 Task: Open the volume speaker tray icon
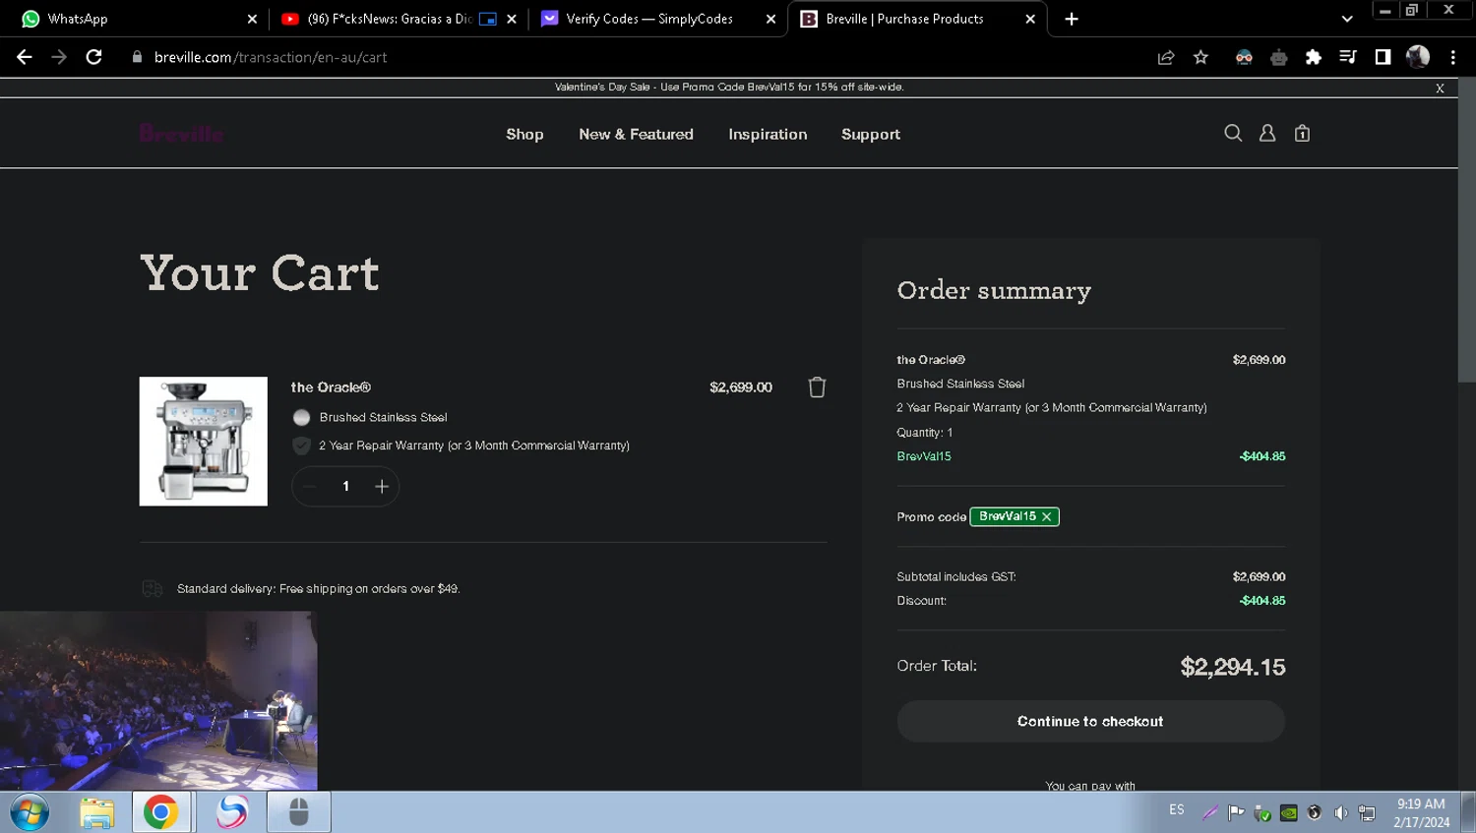click(1340, 812)
